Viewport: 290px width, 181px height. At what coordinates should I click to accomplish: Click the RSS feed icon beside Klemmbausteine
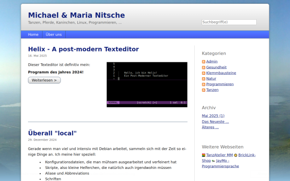click(203, 73)
